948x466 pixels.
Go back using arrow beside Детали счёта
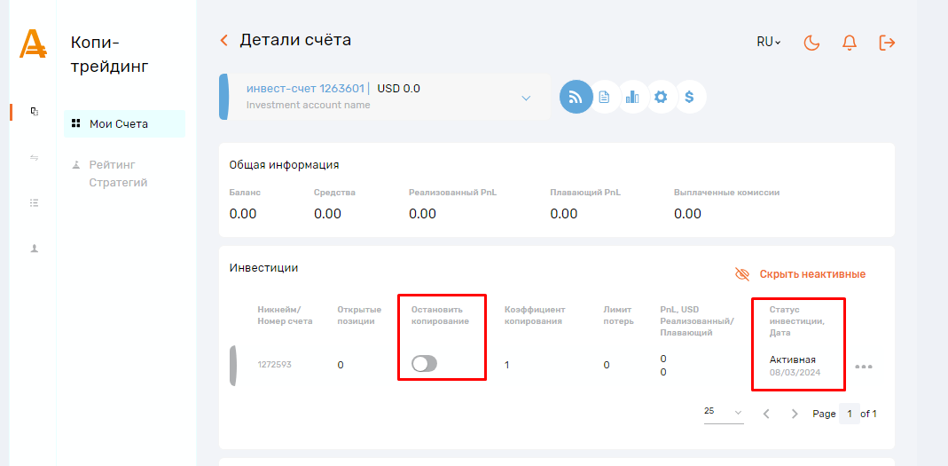click(x=224, y=40)
